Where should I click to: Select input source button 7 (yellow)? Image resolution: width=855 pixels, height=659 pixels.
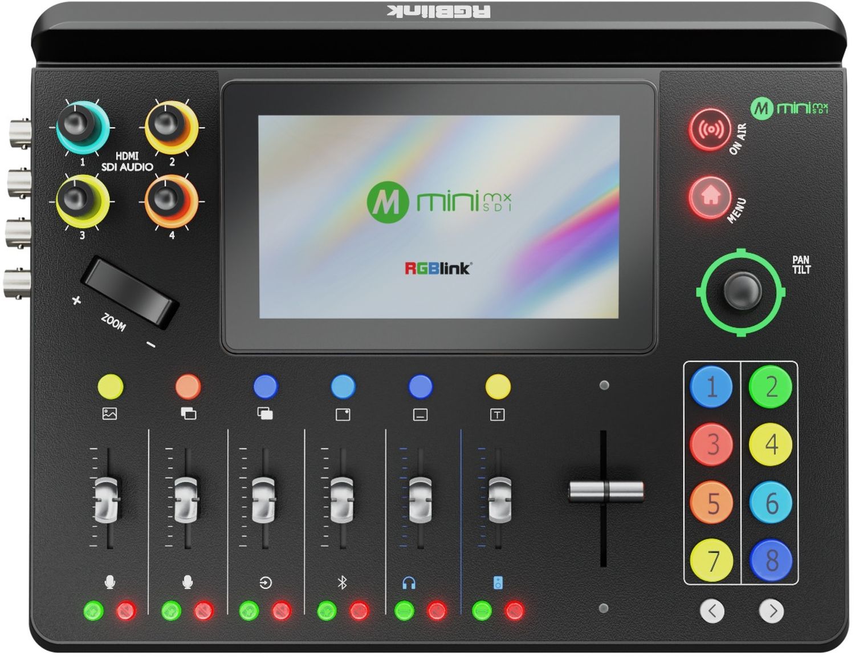[x=711, y=560]
